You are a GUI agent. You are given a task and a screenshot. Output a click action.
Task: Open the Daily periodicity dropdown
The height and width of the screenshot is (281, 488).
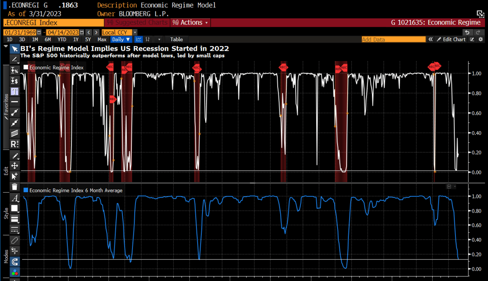point(121,40)
